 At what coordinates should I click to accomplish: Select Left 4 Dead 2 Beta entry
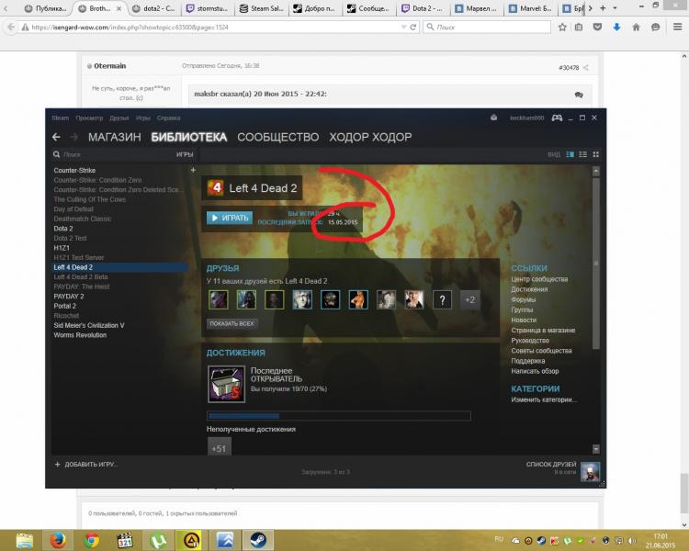point(81,276)
